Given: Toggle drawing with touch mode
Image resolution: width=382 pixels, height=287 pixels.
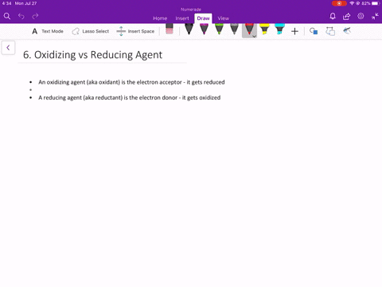Looking at the screenshot, I should pos(347,31).
